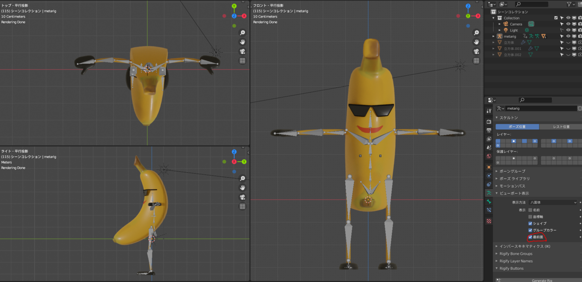Select 立方体.002 in the outliner
This screenshot has height=282, width=582.
coord(512,55)
